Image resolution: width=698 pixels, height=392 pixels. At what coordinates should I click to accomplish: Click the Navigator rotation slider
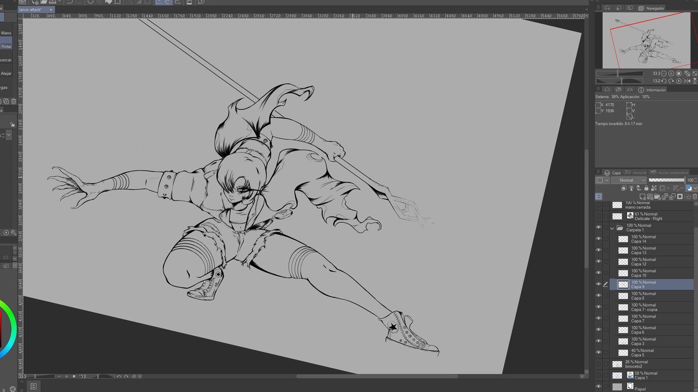point(619,81)
